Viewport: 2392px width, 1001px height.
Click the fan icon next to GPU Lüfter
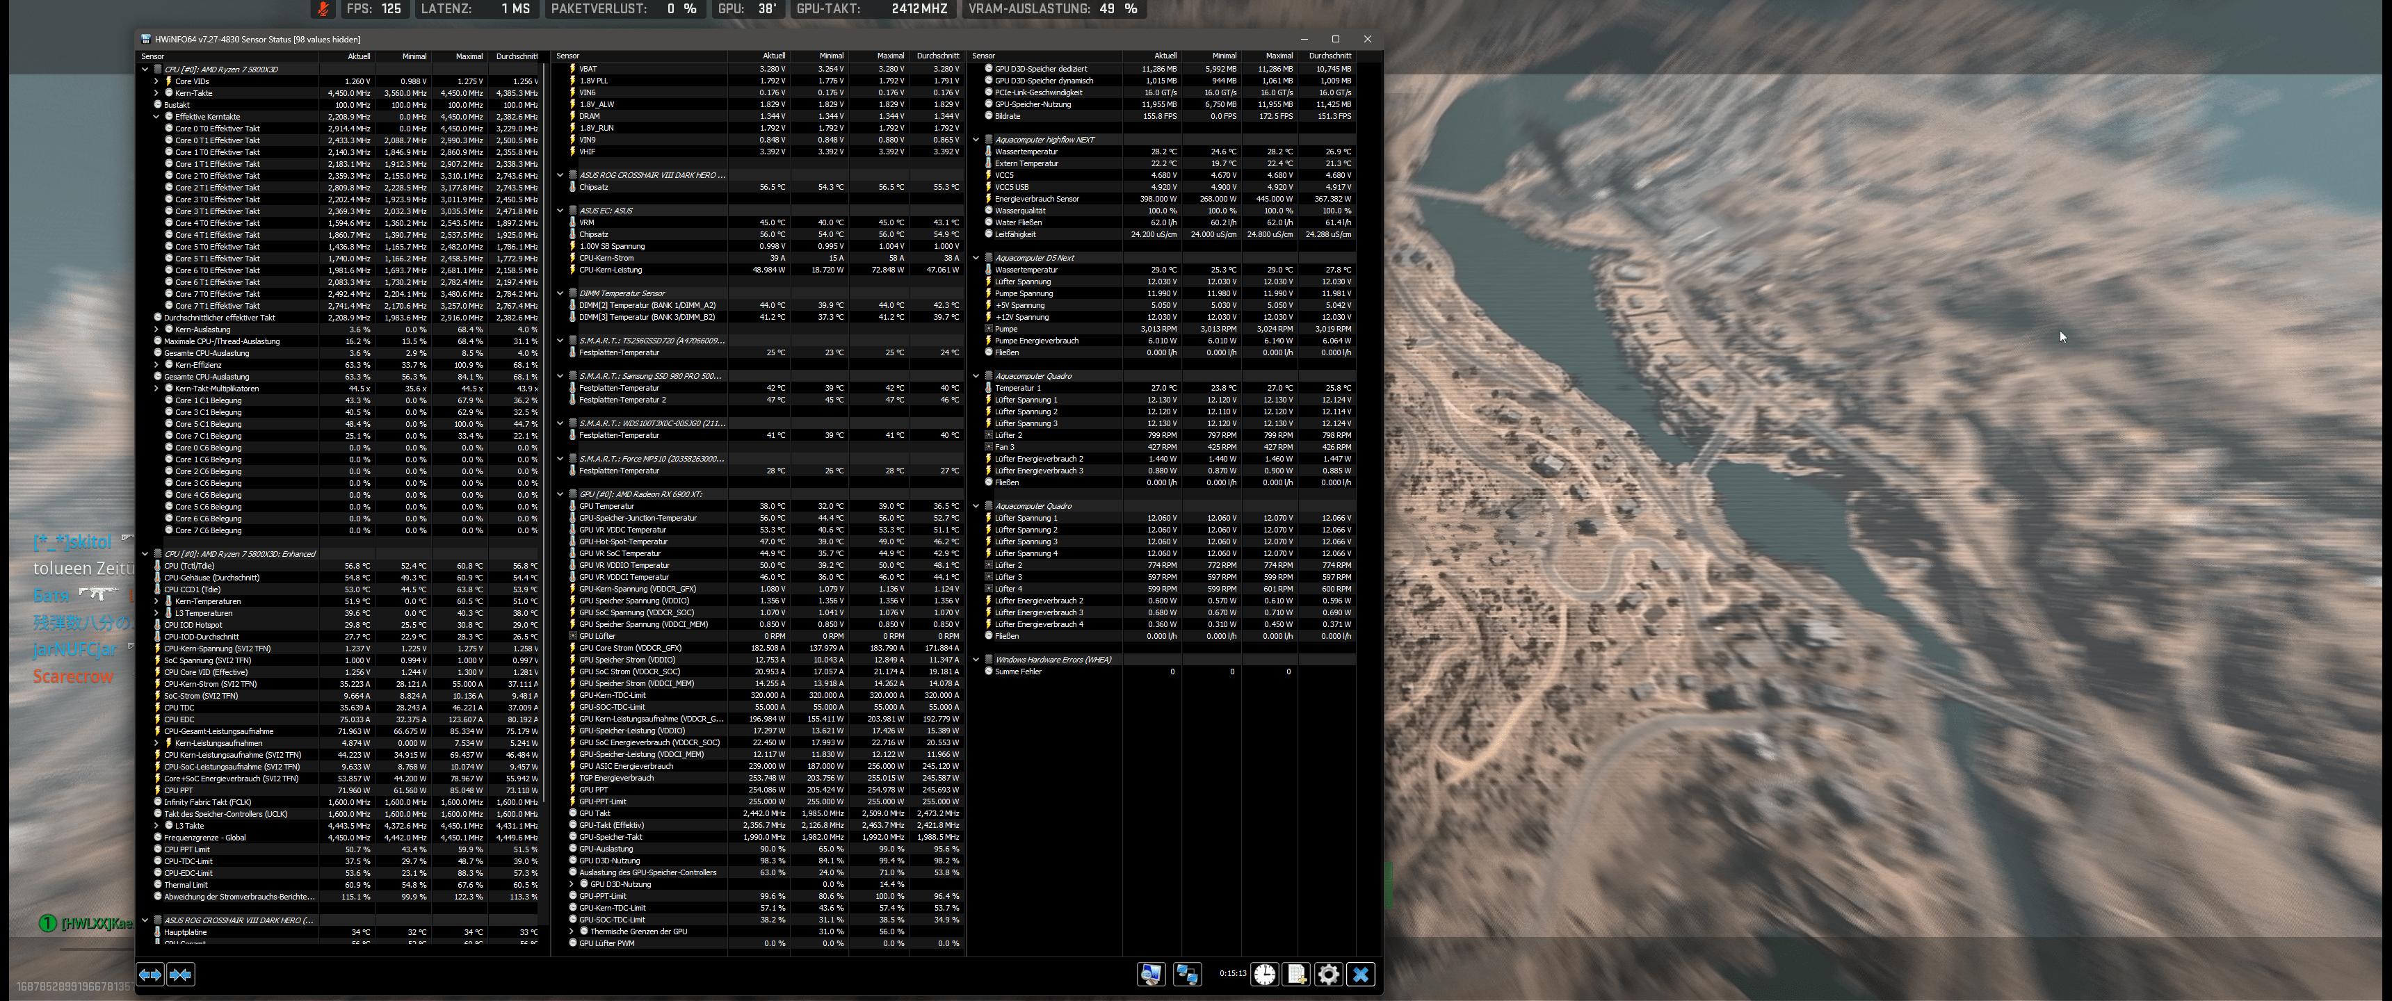click(x=572, y=636)
